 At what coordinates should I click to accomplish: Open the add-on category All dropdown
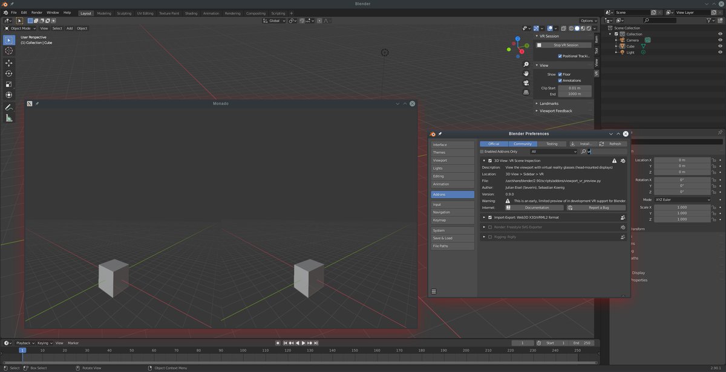tap(553, 152)
